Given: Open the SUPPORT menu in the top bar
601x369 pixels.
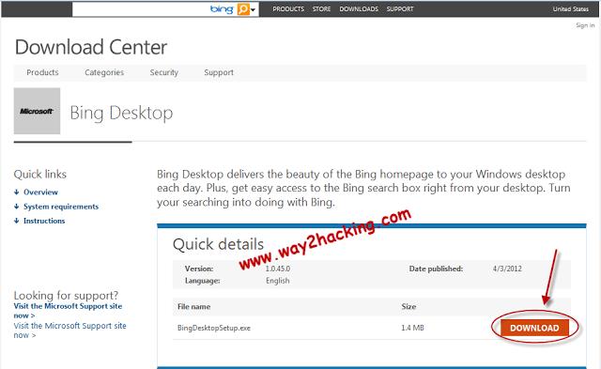Looking at the screenshot, I should pos(400,8).
